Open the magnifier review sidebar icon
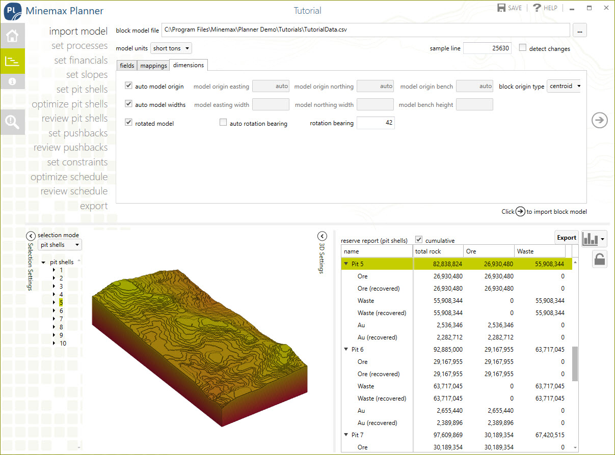The width and height of the screenshot is (615, 455). point(12,122)
